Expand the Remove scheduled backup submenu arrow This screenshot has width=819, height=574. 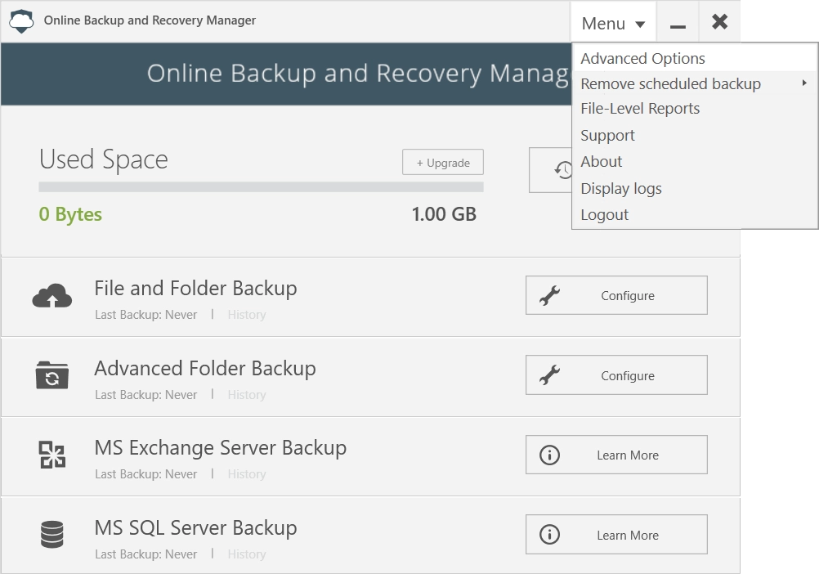tap(804, 83)
